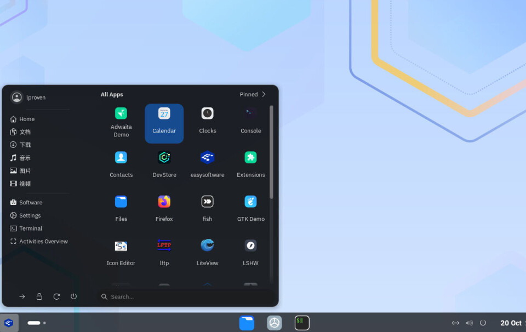The height and width of the screenshot is (332, 526).
Task: Open the easysoftware app
Action: click(207, 164)
